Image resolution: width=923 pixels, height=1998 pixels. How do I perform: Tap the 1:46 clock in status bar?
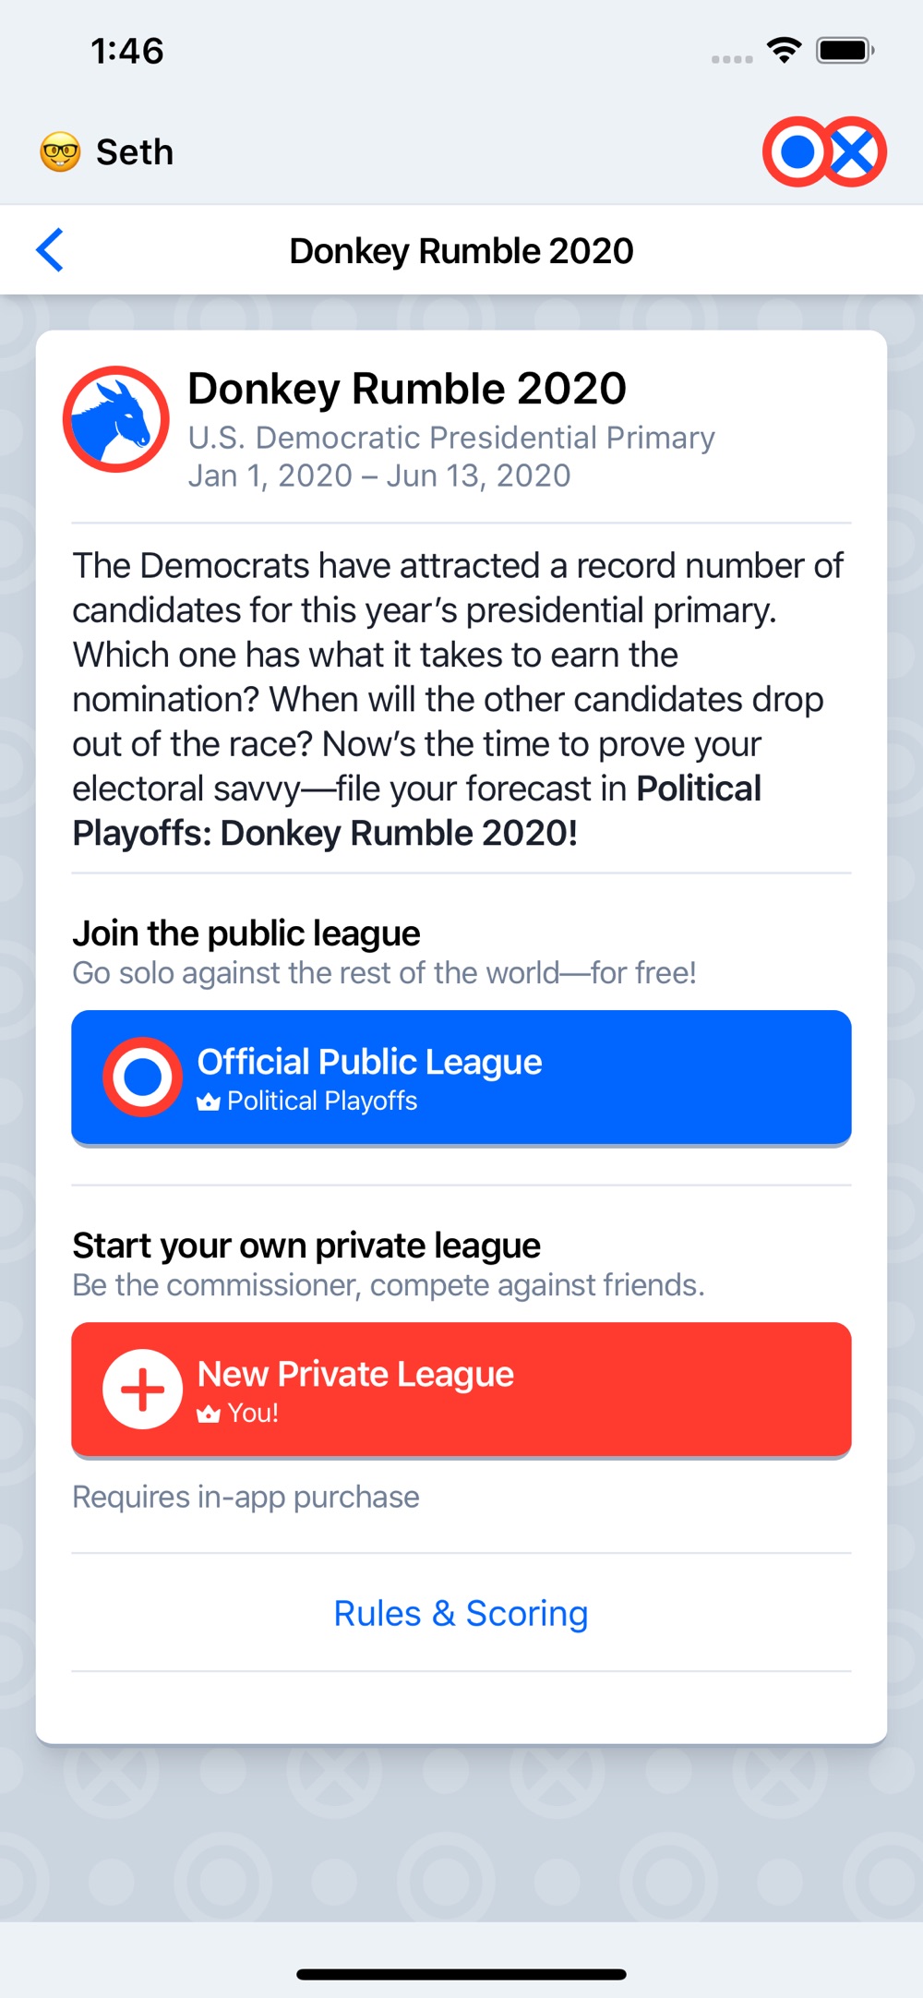point(127,51)
